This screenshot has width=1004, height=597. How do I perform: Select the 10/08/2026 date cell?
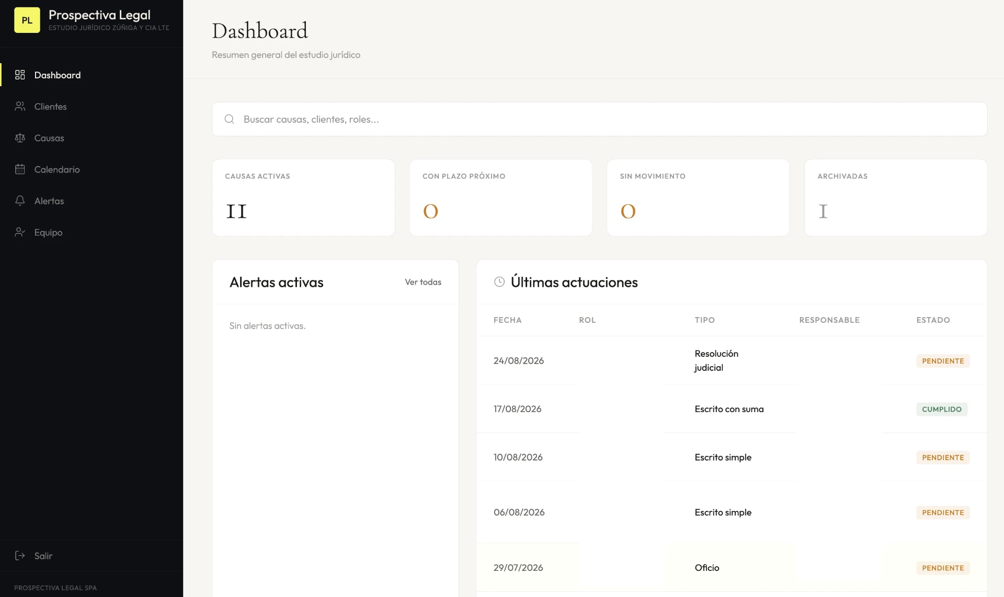pos(518,458)
